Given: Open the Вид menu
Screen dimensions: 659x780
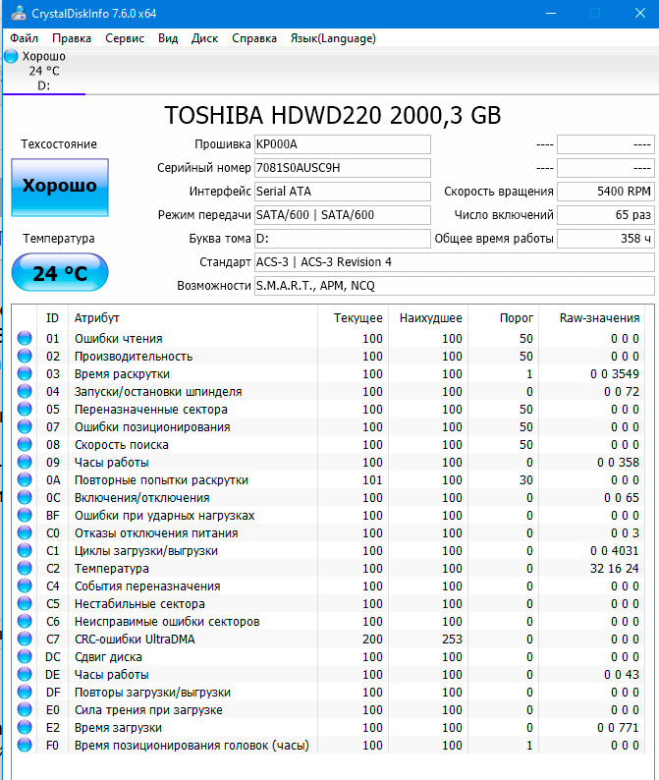Looking at the screenshot, I should [168, 38].
